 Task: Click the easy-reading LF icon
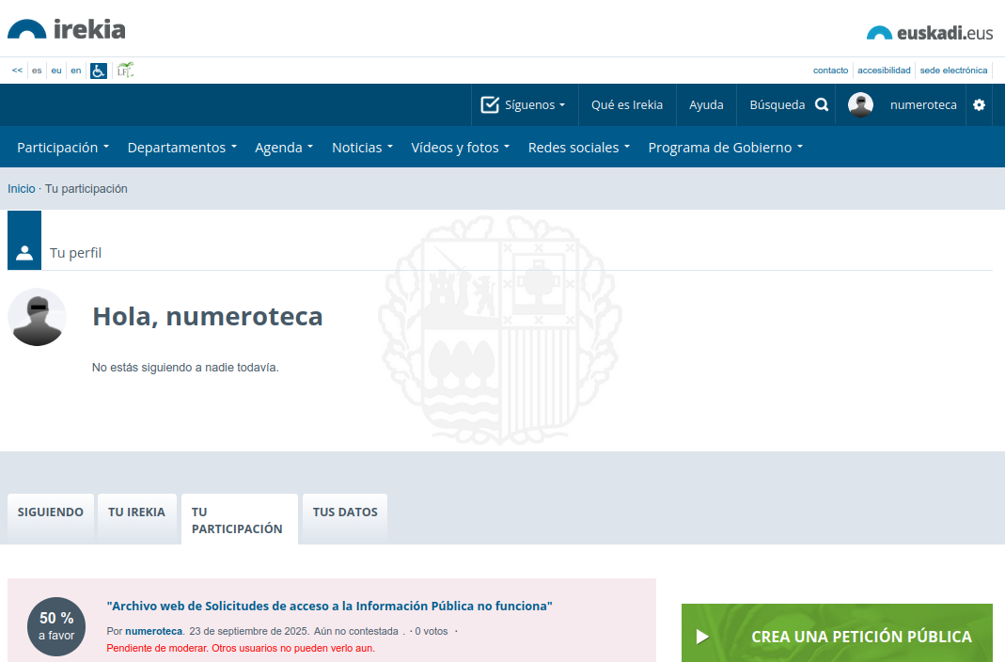click(124, 71)
